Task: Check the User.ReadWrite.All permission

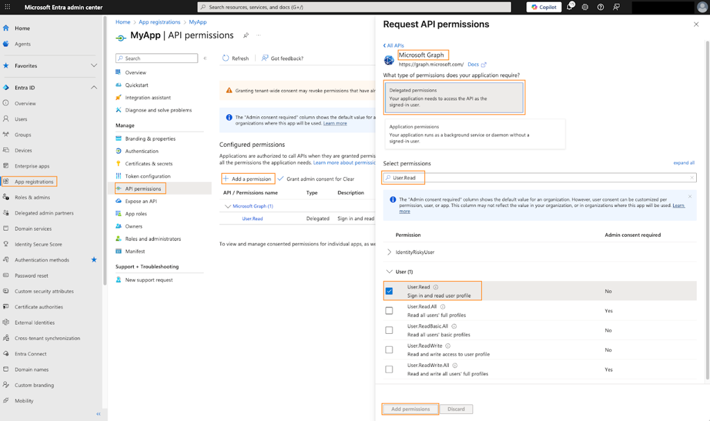Action: pyautogui.click(x=389, y=370)
